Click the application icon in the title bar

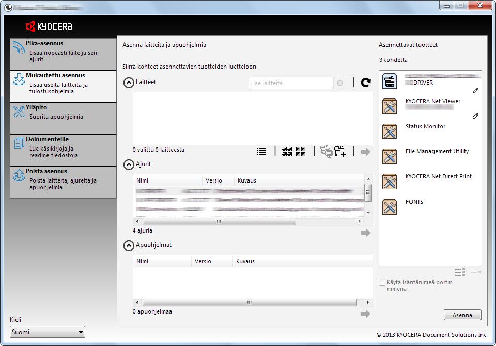pyautogui.click(x=9, y=7)
